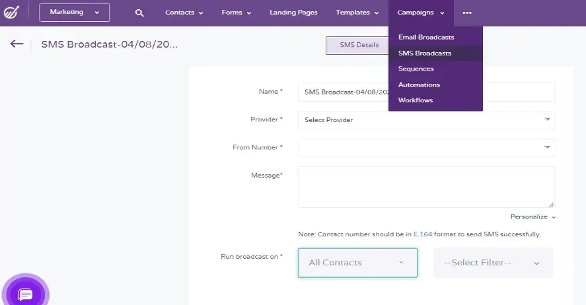Expand the Contacts menu
This screenshot has width=586, height=305.
click(184, 13)
